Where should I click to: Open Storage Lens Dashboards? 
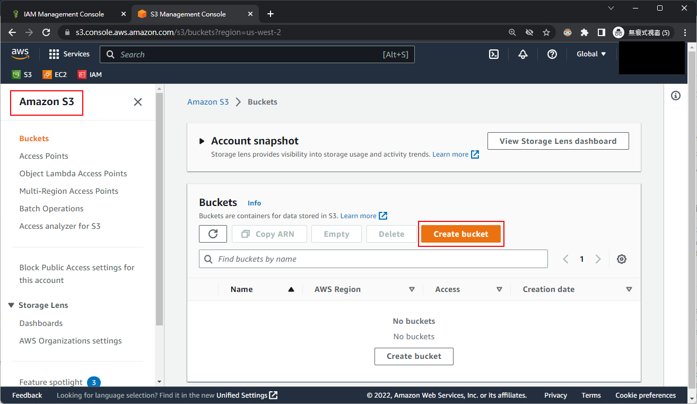(x=41, y=323)
